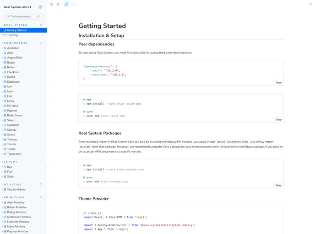The height and width of the screenshot is (234, 315).
Task: Enter full screen mode icon
Action: (310, 4)
